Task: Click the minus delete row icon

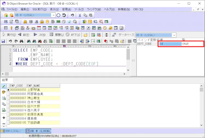Action: pos(4,124)
